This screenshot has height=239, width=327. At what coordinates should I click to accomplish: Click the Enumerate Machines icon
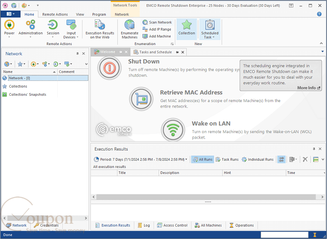tap(130, 29)
